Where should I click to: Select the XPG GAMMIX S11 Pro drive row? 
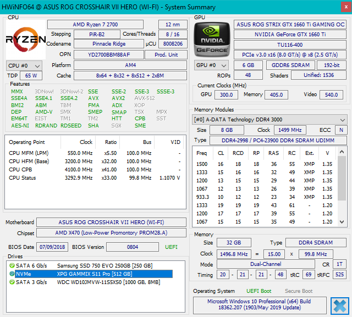[x=95, y=274]
